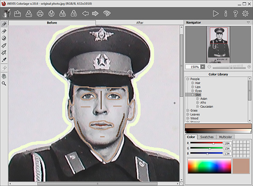Select the Pencil tool
This screenshot has height=186, width=253.
pyautogui.click(x=4, y=24)
